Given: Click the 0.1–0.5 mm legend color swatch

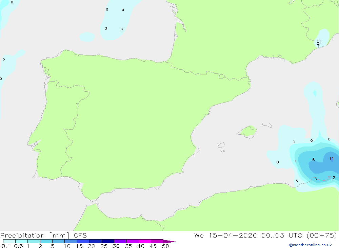Looking at the screenshot, I should click(9, 241).
